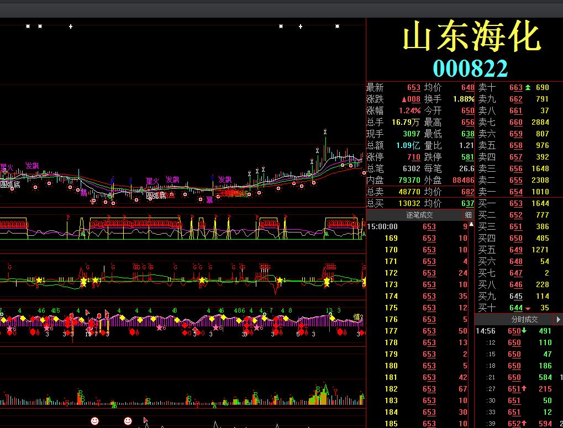Image resolution: width=563 pixels, height=428 pixels.
Task: Select the 总手 value 16.79万
Action: 406,123
